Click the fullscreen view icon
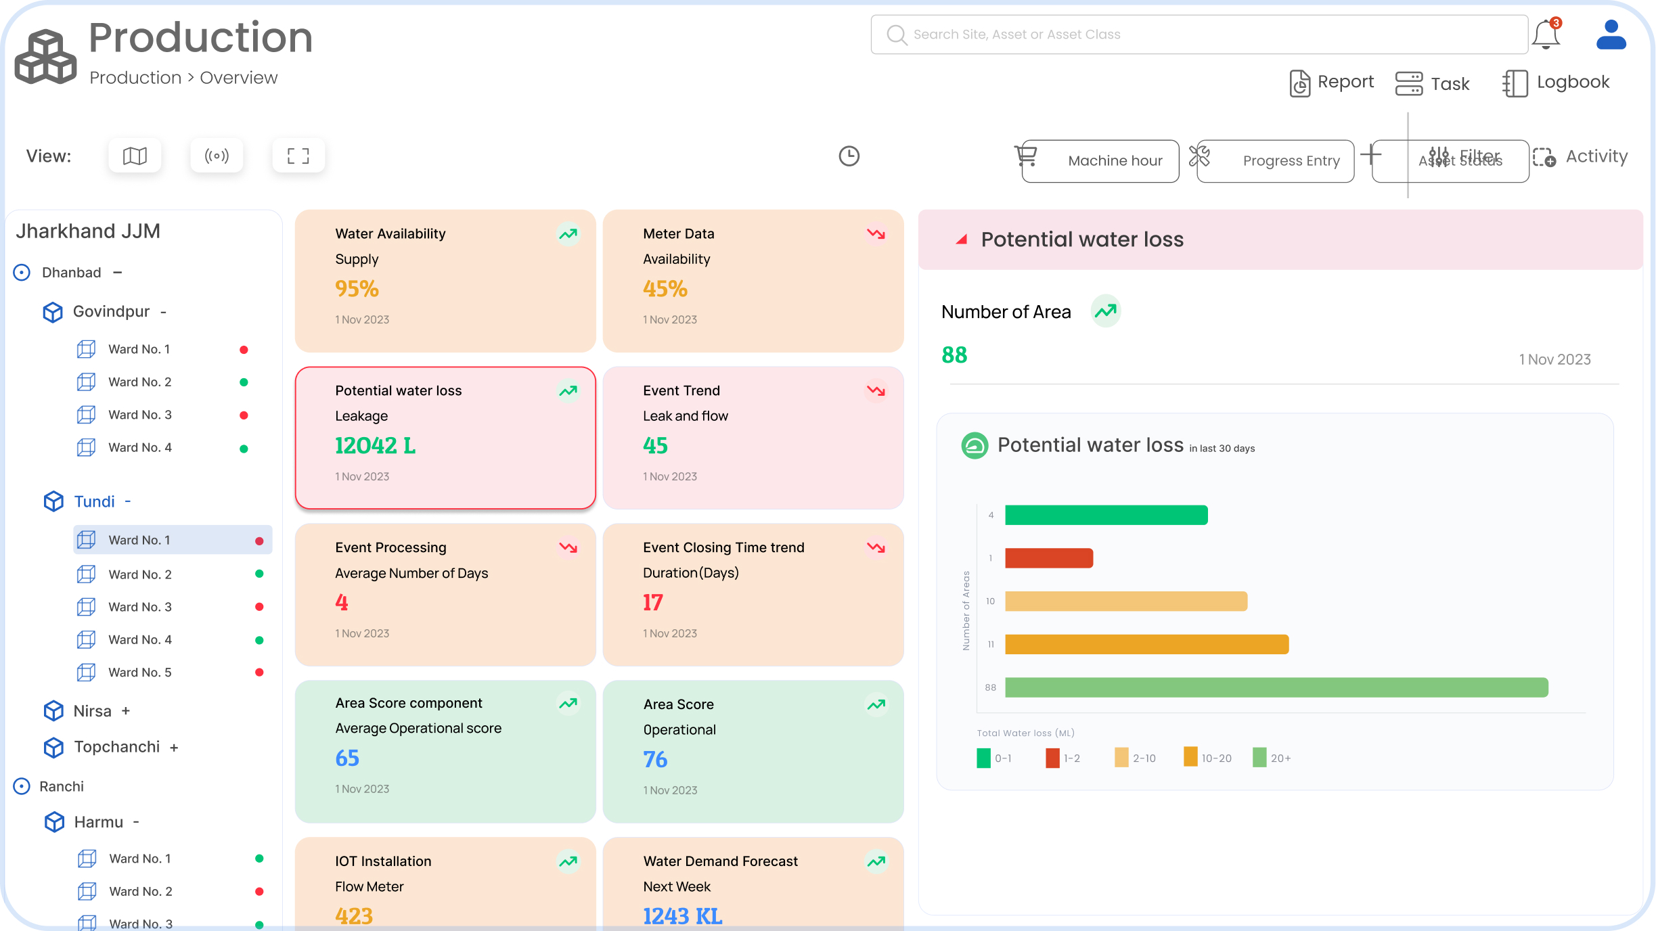Viewport: 1656px width, 931px height. [x=298, y=156]
